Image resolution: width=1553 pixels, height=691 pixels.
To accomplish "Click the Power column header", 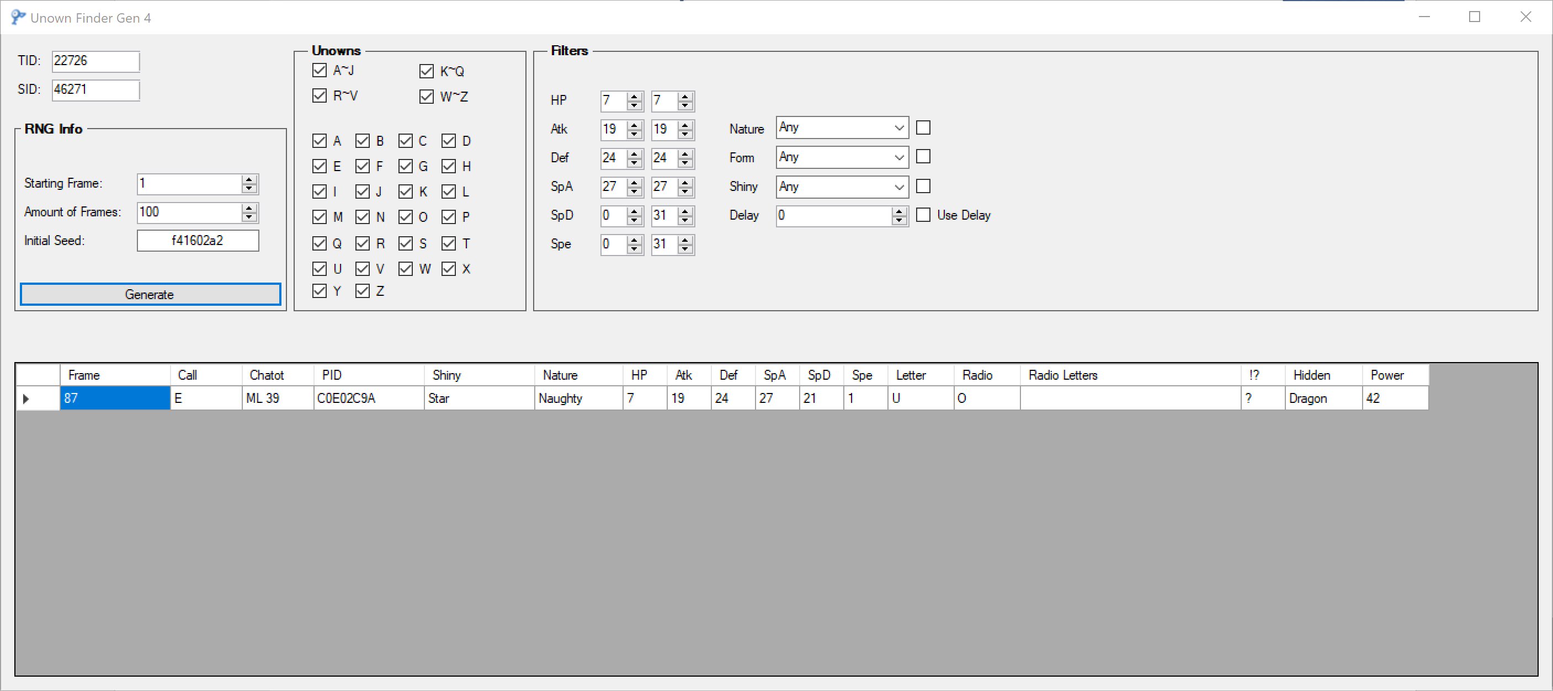I will (x=1395, y=375).
